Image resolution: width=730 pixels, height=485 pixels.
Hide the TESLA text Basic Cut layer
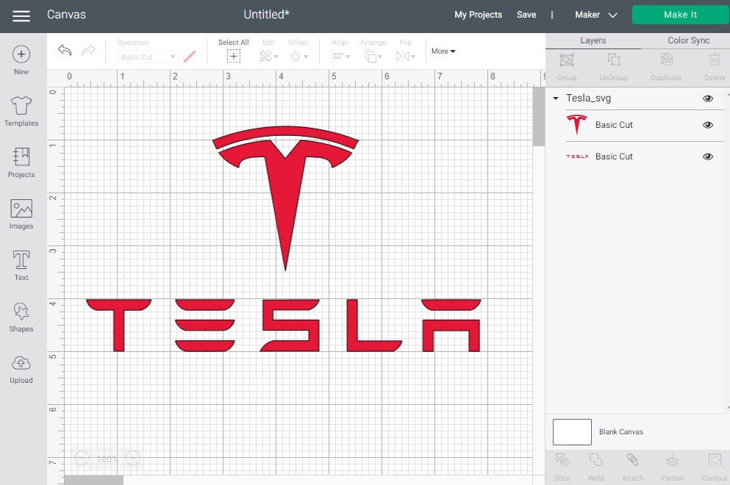tap(708, 156)
